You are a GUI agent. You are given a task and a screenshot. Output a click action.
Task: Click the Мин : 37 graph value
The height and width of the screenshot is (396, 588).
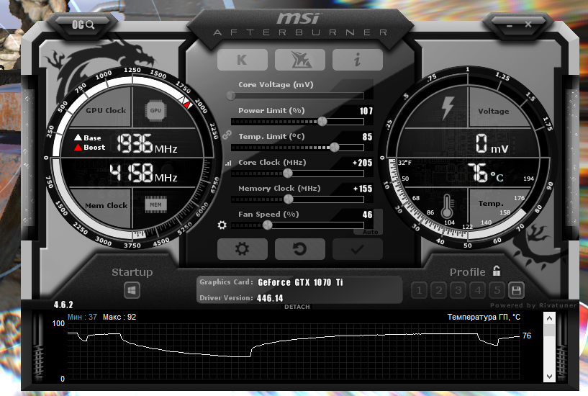[82, 318]
